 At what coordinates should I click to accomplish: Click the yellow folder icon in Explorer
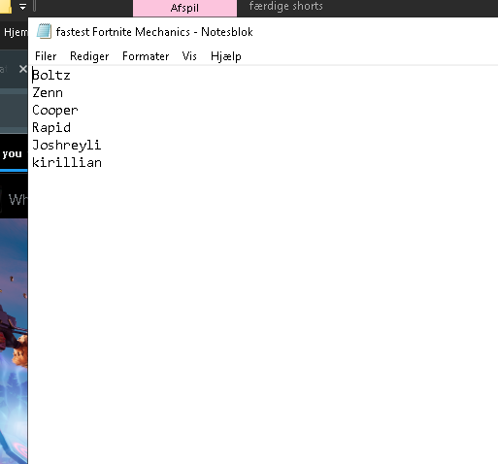coord(6,7)
